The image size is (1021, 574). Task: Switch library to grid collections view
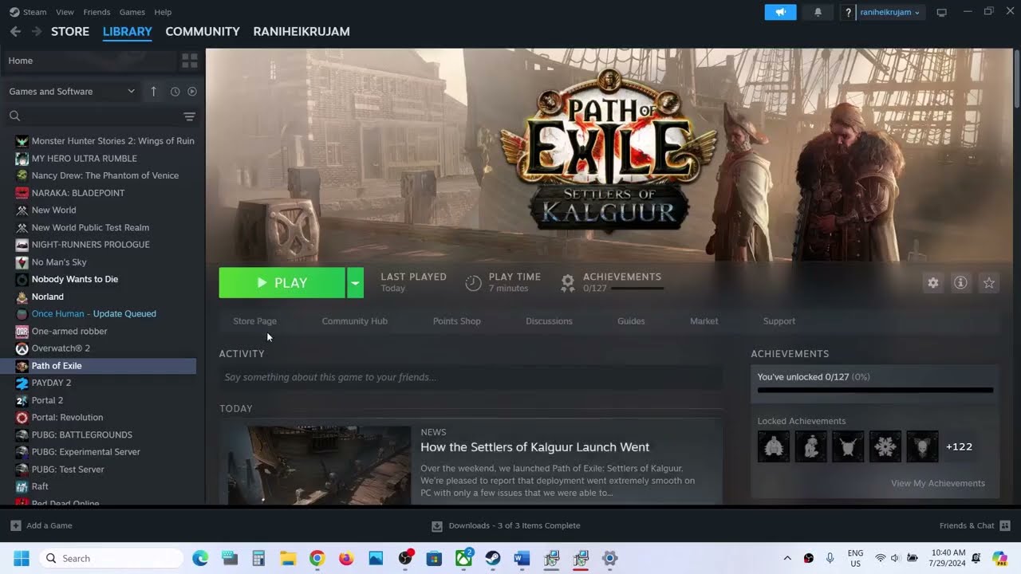click(x=189, y=61)
